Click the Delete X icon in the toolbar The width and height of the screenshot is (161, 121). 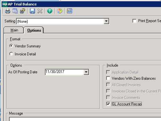[40, 11]
